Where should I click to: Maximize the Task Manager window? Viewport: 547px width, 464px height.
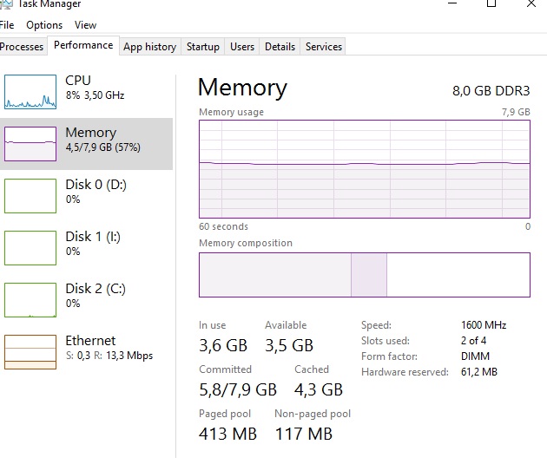click(x=491, y=4)
